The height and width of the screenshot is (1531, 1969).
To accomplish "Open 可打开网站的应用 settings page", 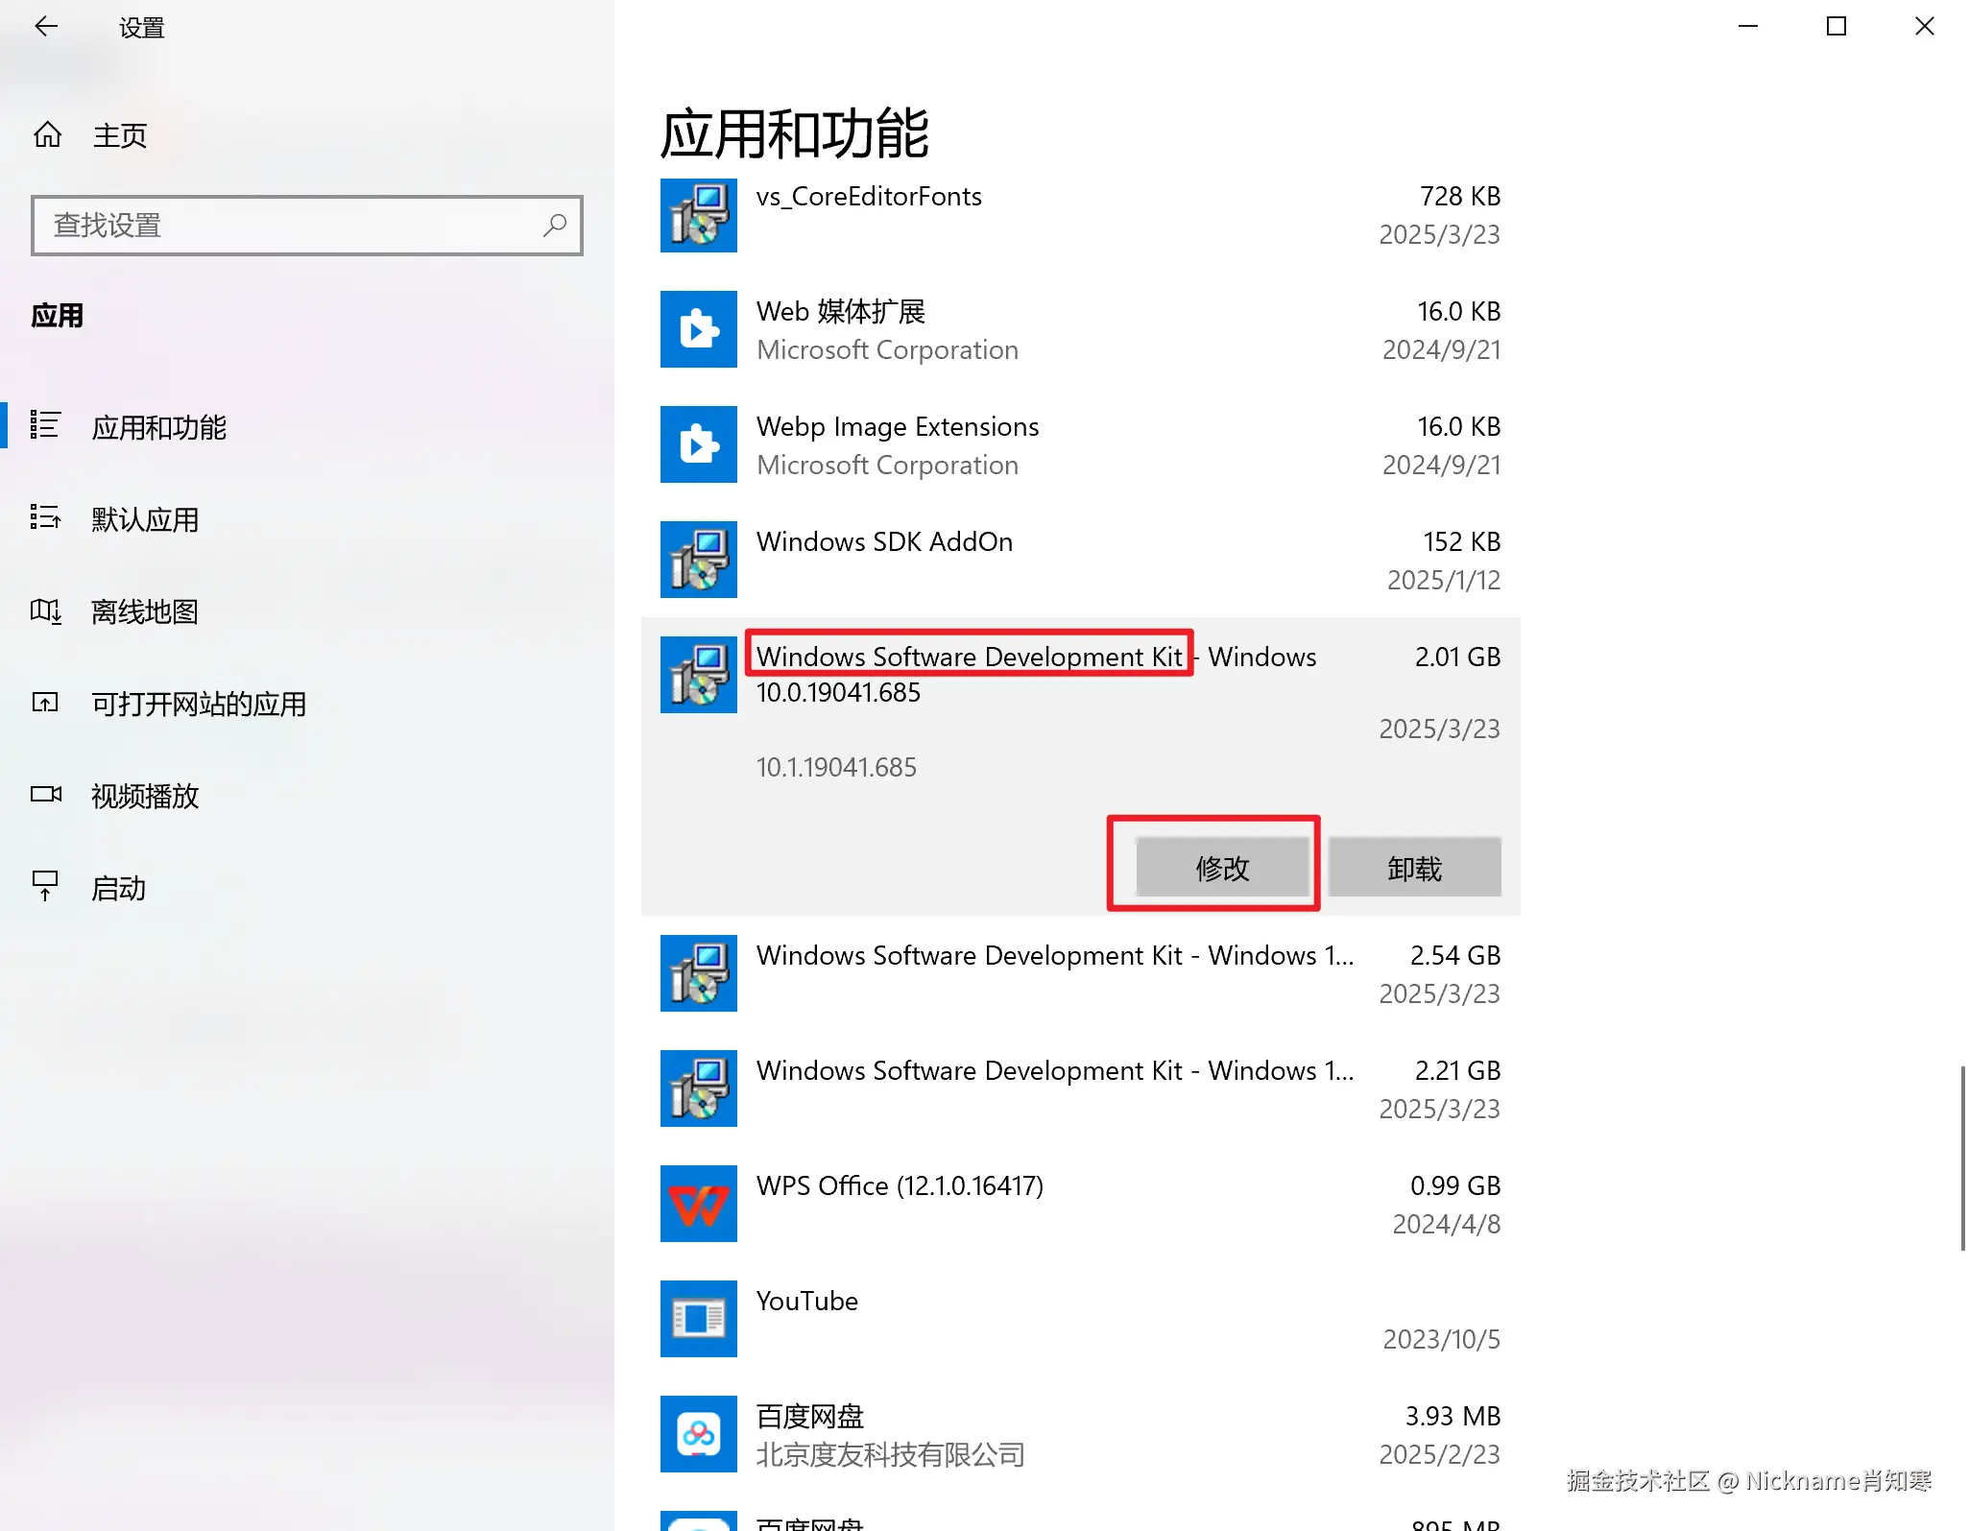I will (199, 704).
